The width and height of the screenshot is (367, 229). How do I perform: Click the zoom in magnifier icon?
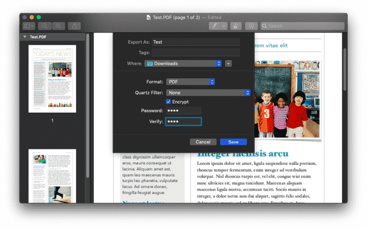pyautogui.click(x=58, y=26)
